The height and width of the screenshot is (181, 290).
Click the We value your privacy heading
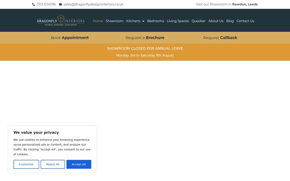pyautogui.click(x=36, y=132)
